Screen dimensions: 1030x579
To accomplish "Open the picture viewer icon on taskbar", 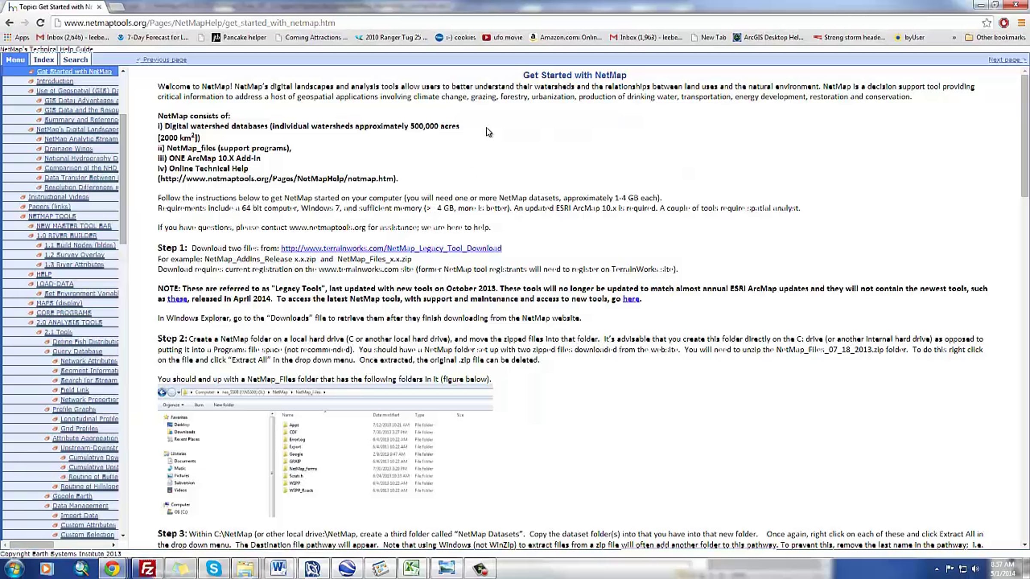I will pos(446,569).
